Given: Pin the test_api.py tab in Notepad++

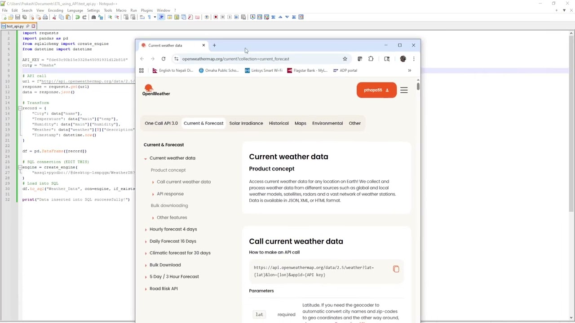Looking at the screenshot, I should tap(27, 26).
